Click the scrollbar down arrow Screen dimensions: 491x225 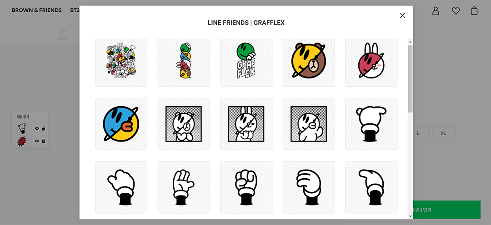coord(410,216)
